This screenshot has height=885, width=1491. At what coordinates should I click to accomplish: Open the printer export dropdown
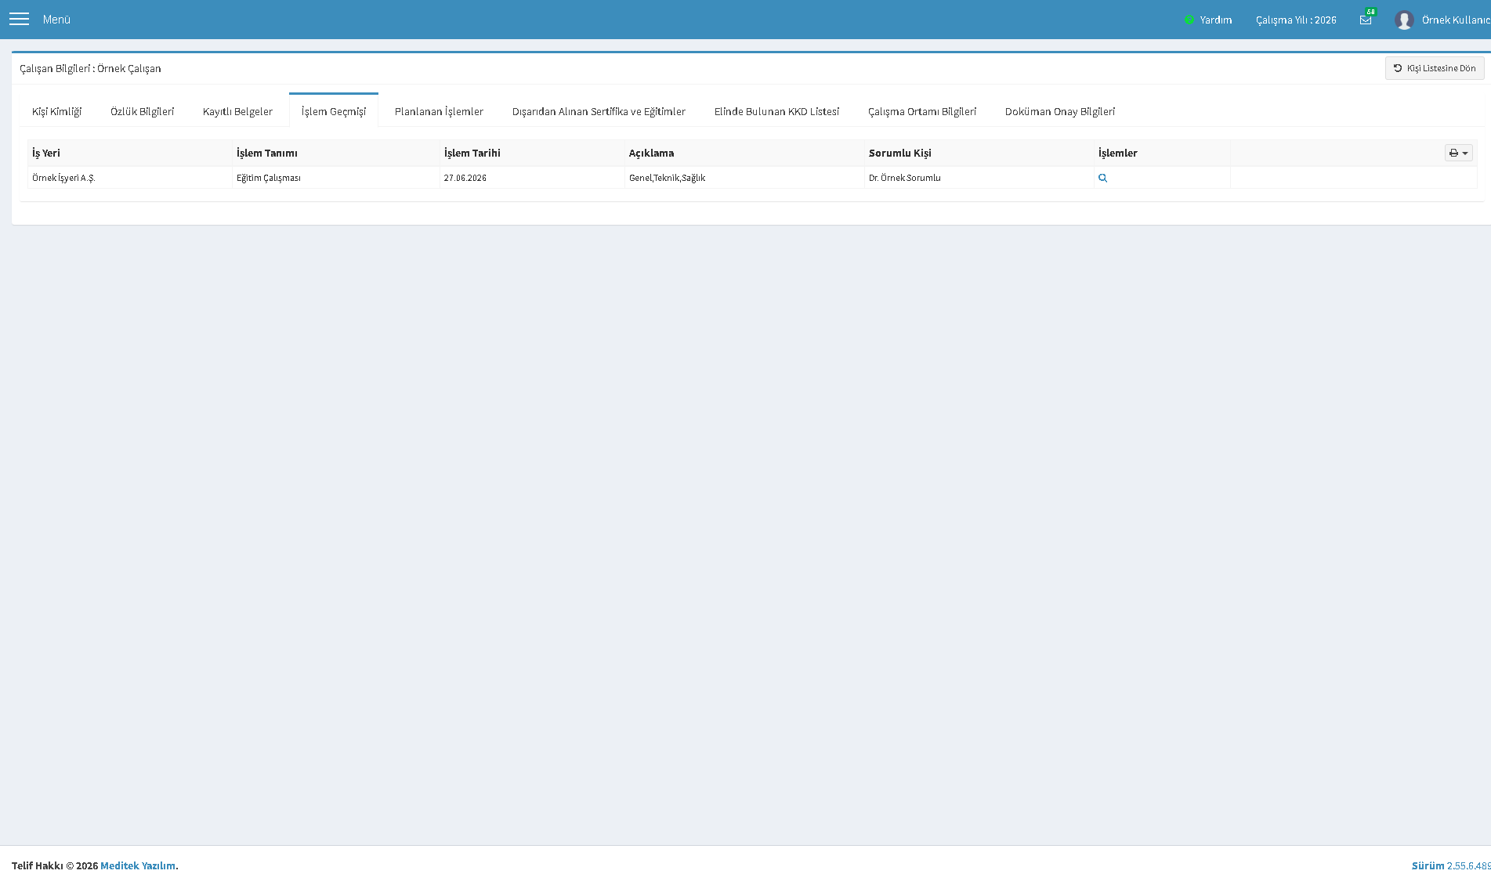(x=1458, y=153)
